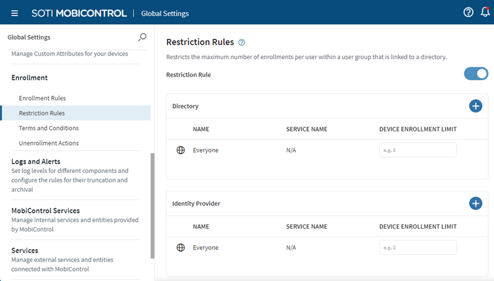Click the info icon beside Restriction Rules title
The width and height of the screenshot is (494, 281).
click(x=241, y=43)
